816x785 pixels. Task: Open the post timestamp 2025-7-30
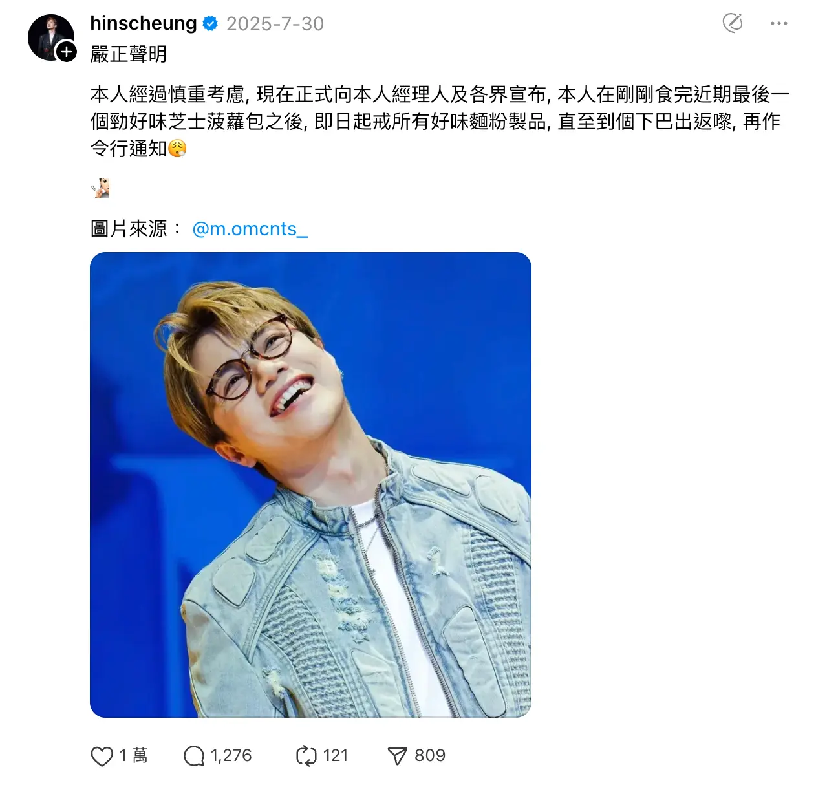pos(275,24)
